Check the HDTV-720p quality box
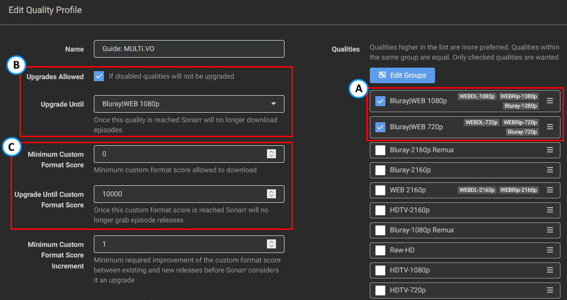567x300 pixels. tap(380, 290)
